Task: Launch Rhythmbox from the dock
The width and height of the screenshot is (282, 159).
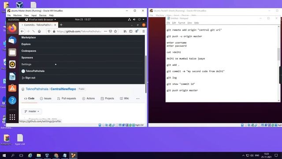Action: point(12,64)
